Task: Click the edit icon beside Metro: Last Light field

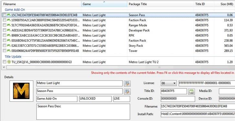Action: pos(127,83)
